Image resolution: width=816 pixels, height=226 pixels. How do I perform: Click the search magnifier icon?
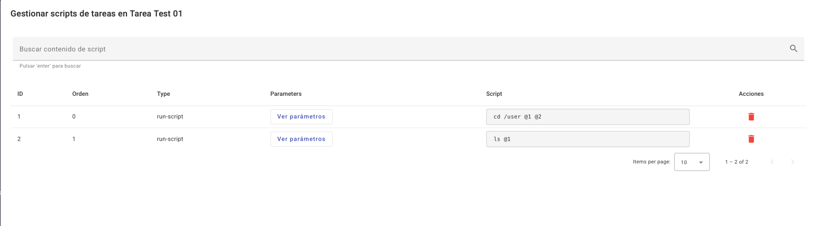click(x=793, y=48)
